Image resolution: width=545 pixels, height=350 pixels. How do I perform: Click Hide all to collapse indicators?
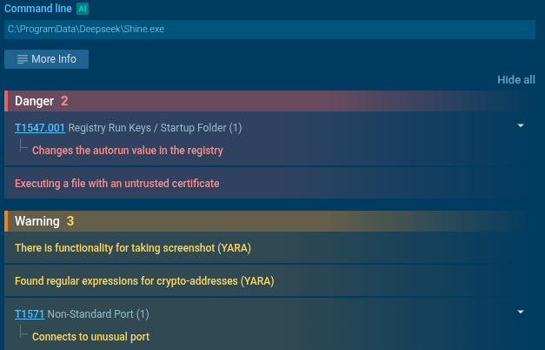tap(515, 80)
